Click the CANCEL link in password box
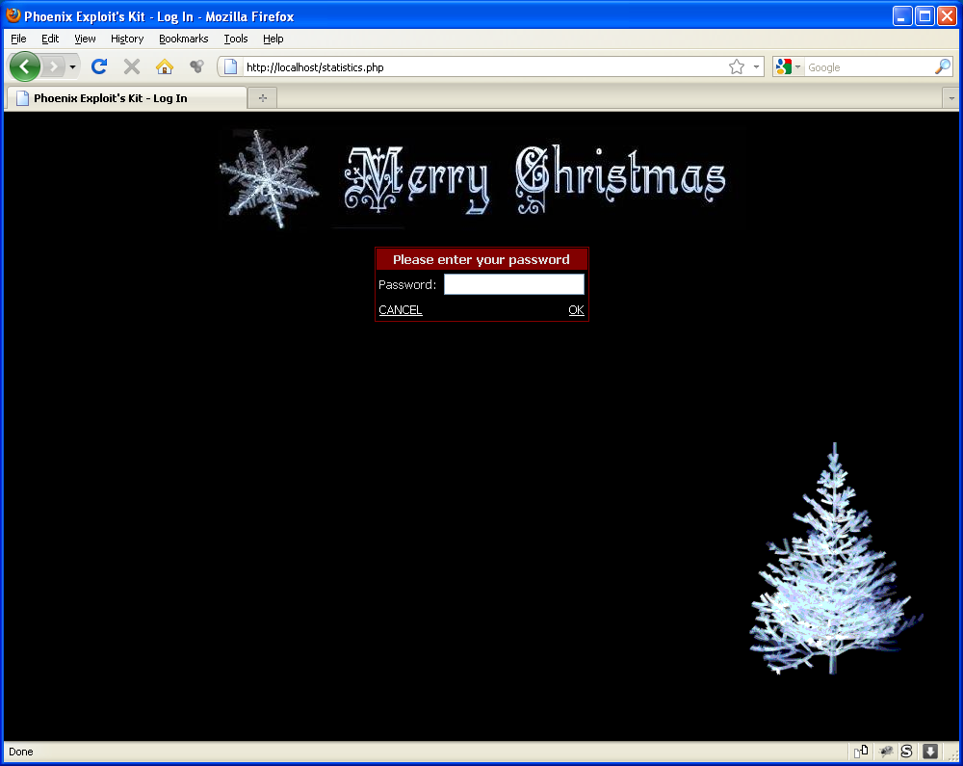 coord(401,309)
